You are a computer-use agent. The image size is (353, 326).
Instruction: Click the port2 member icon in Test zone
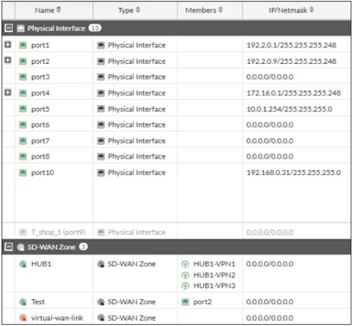click(187, 302)
